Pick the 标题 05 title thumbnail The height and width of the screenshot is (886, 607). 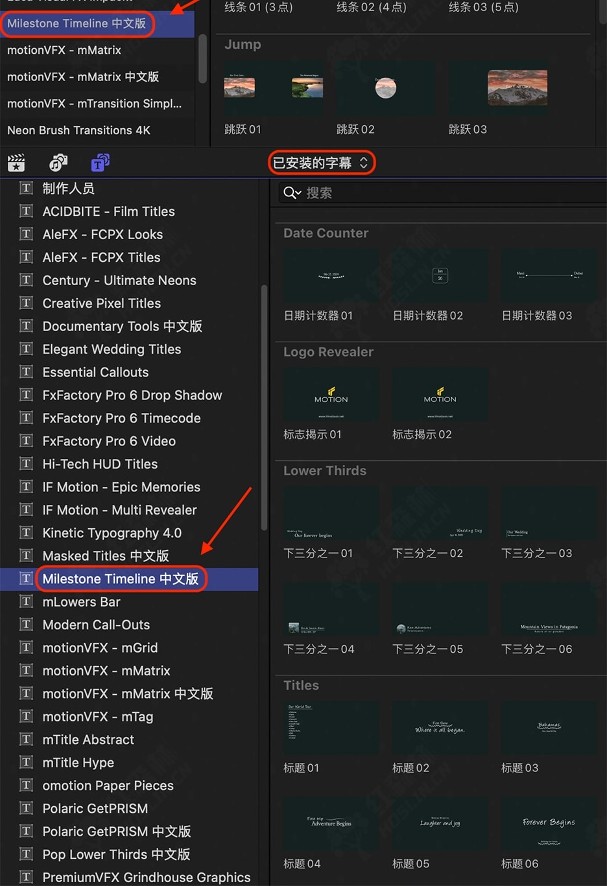440,824
